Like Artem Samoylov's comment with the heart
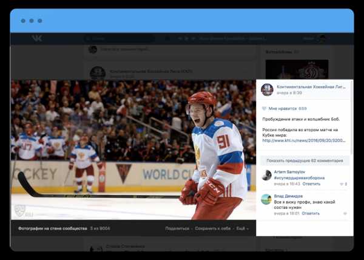Image resolution: width=364 pixels, height=260 pixels. 342,184
